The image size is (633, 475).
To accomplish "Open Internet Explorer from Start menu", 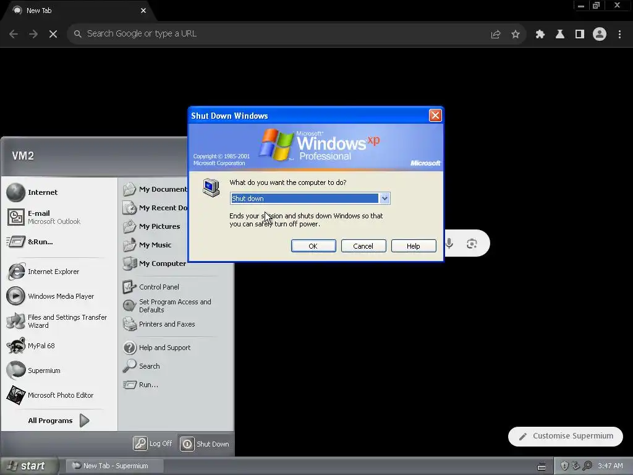I will point(43,272).
